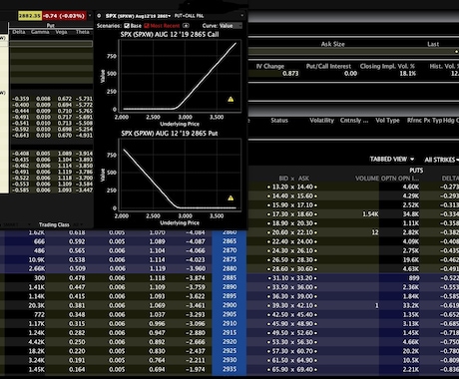Select the 2920 strike row
The width and height of the screenshot is (459, 379).
coord(229,342)
